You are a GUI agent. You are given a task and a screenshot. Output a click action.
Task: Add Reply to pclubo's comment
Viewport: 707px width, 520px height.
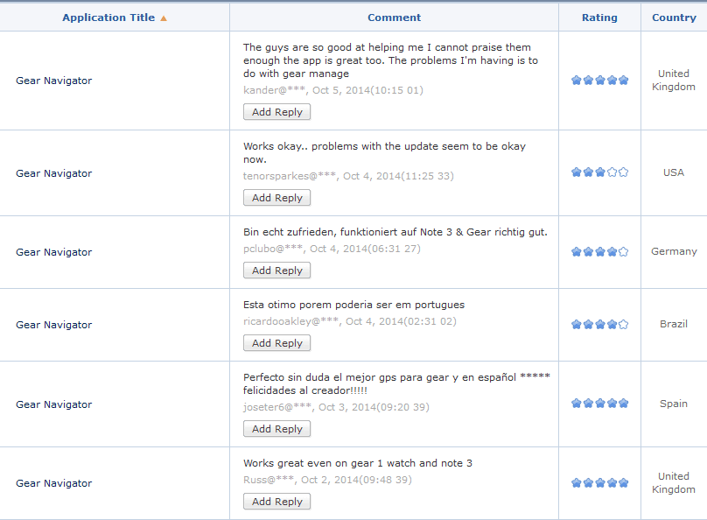point(276,271)
